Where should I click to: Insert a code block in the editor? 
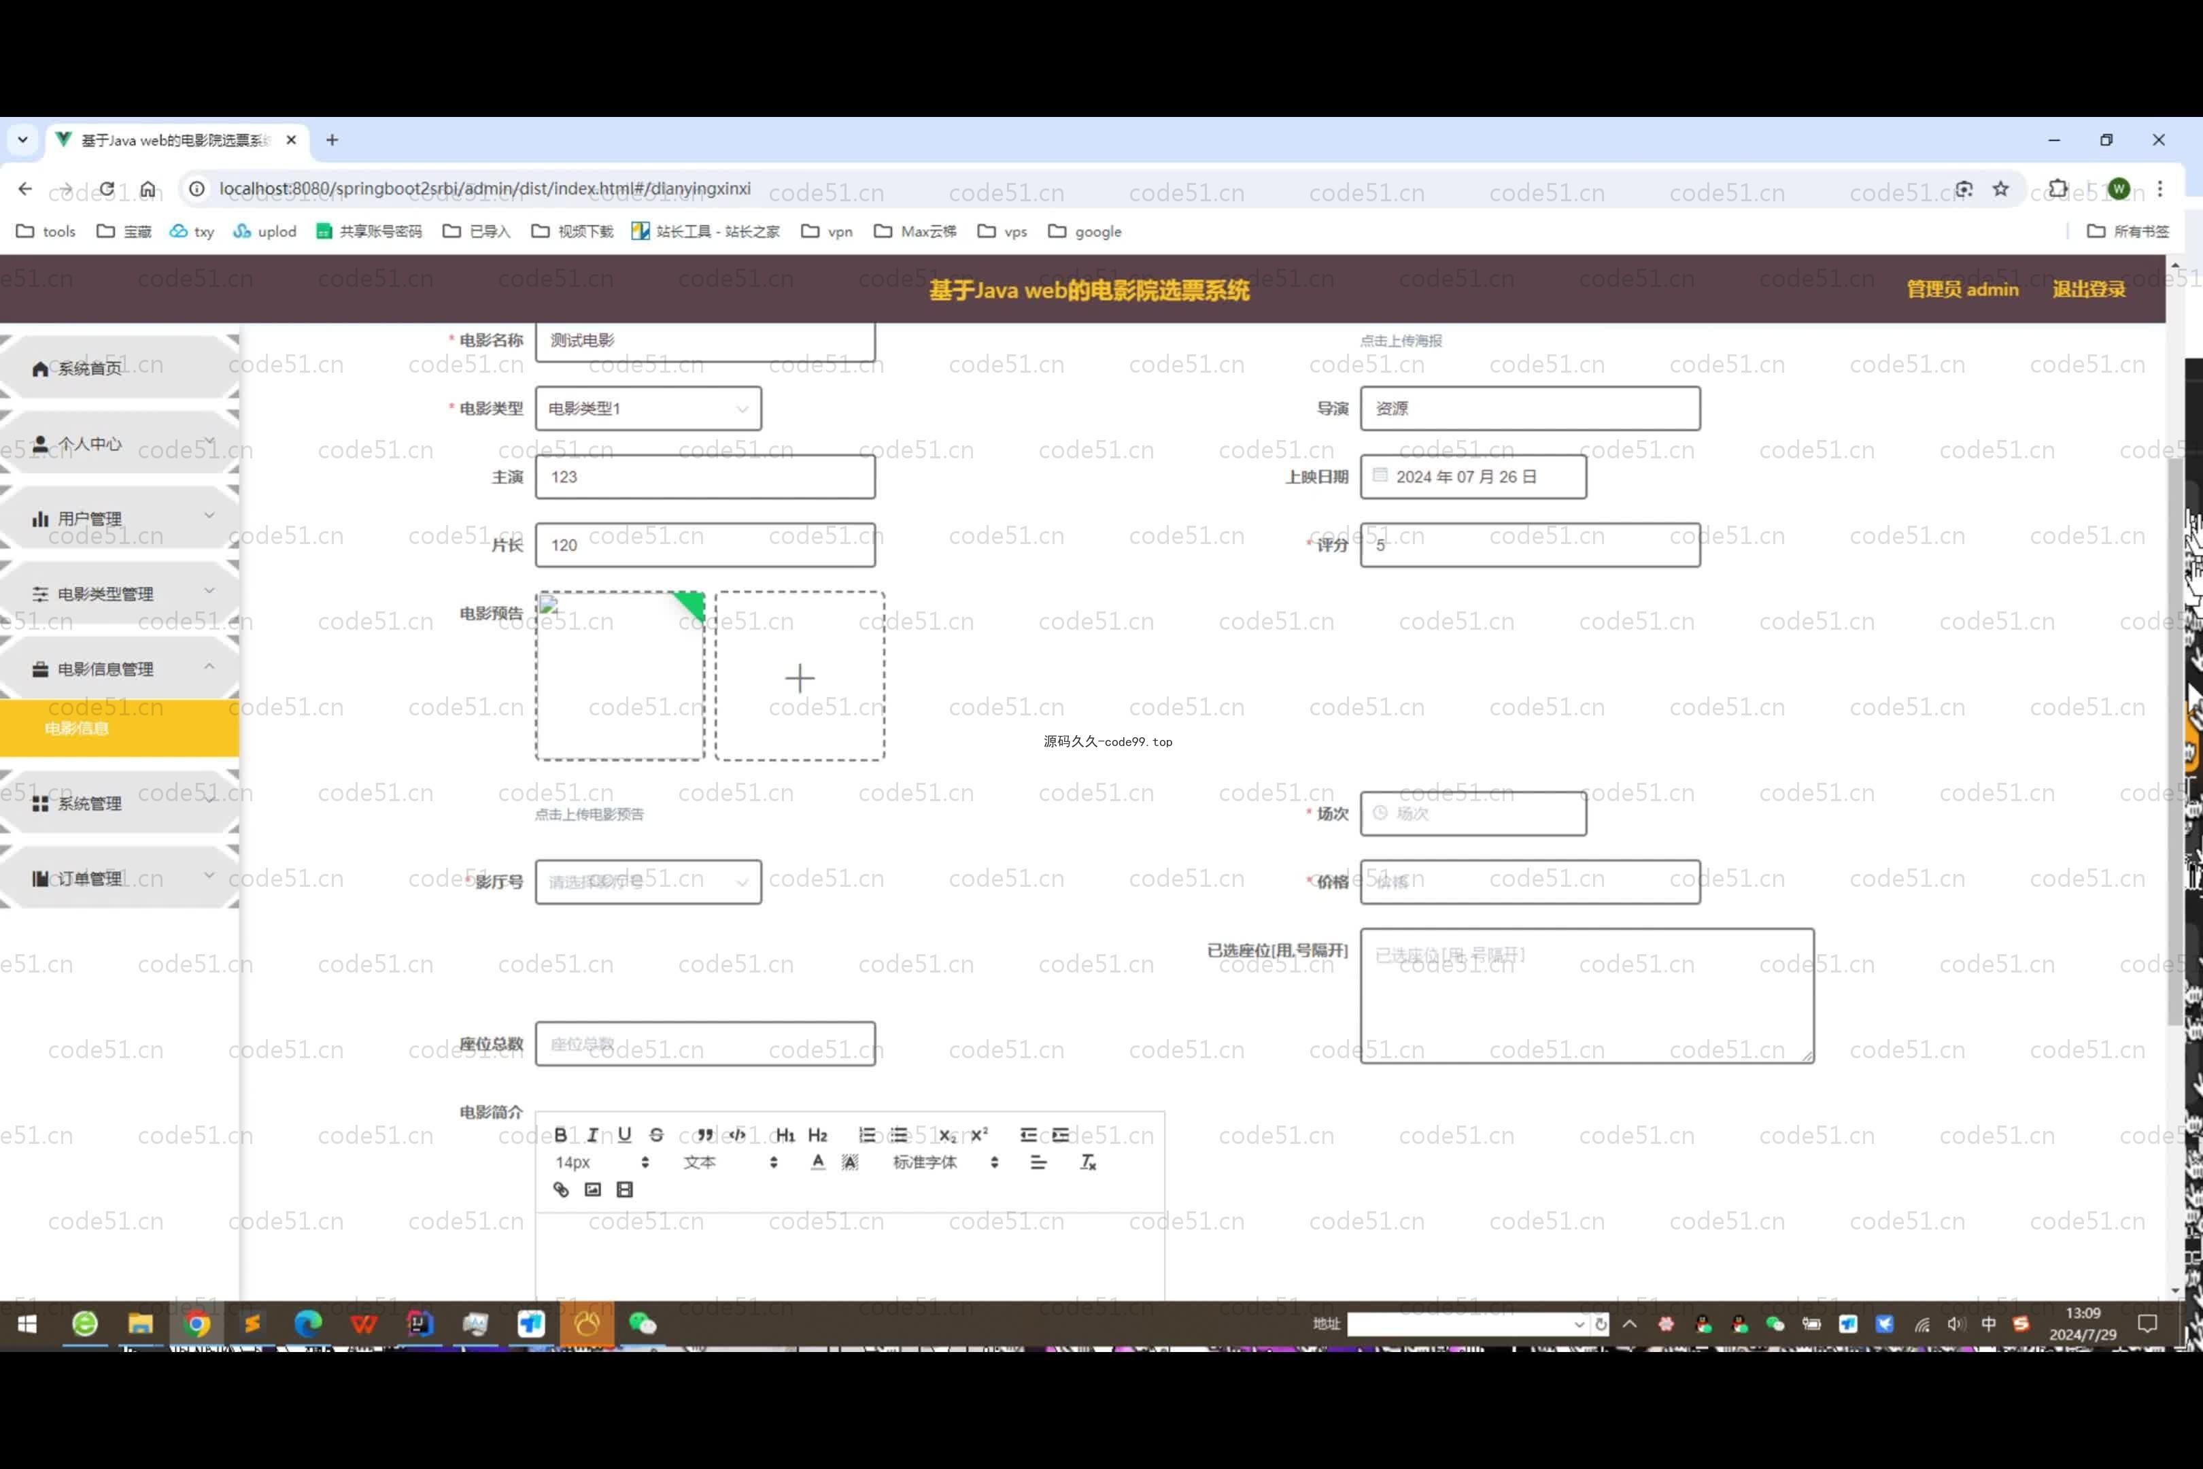737,1134
